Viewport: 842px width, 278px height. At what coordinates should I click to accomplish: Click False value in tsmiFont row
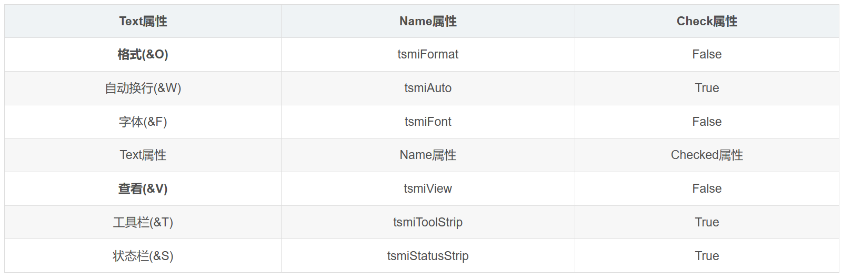coord(707,122)
